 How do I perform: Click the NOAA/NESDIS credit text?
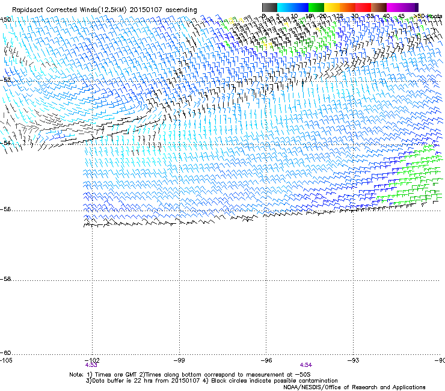coord(354,387)
